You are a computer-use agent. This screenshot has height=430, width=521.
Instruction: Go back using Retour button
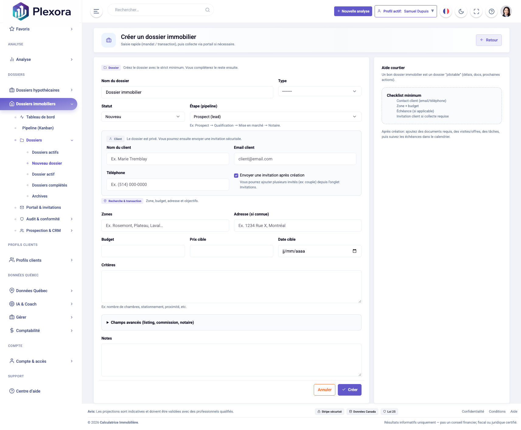(x=489, y=40)
